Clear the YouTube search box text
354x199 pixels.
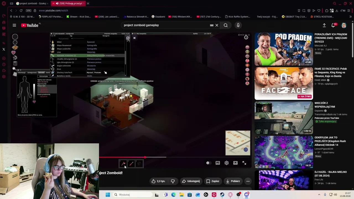point(217,25)
